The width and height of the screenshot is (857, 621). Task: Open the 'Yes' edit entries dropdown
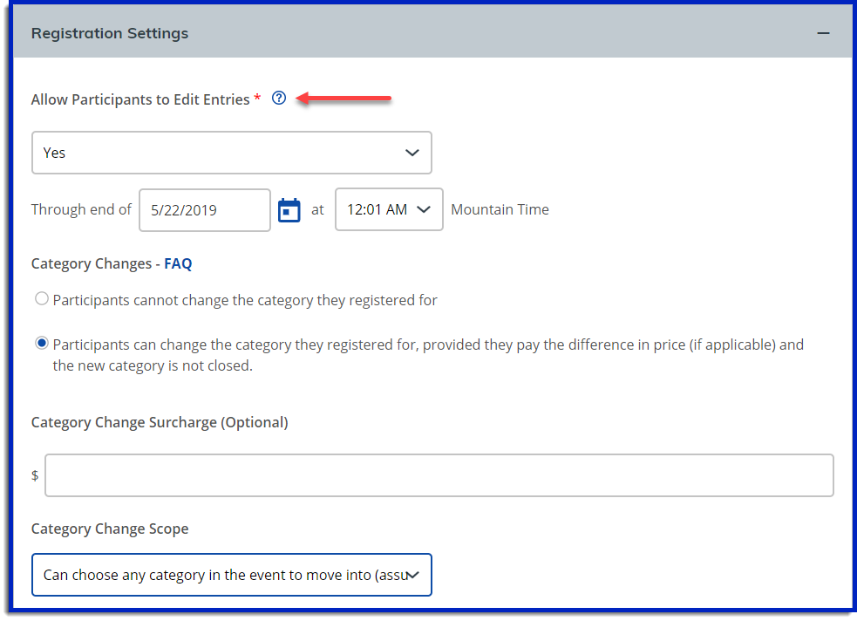[231, 153]
